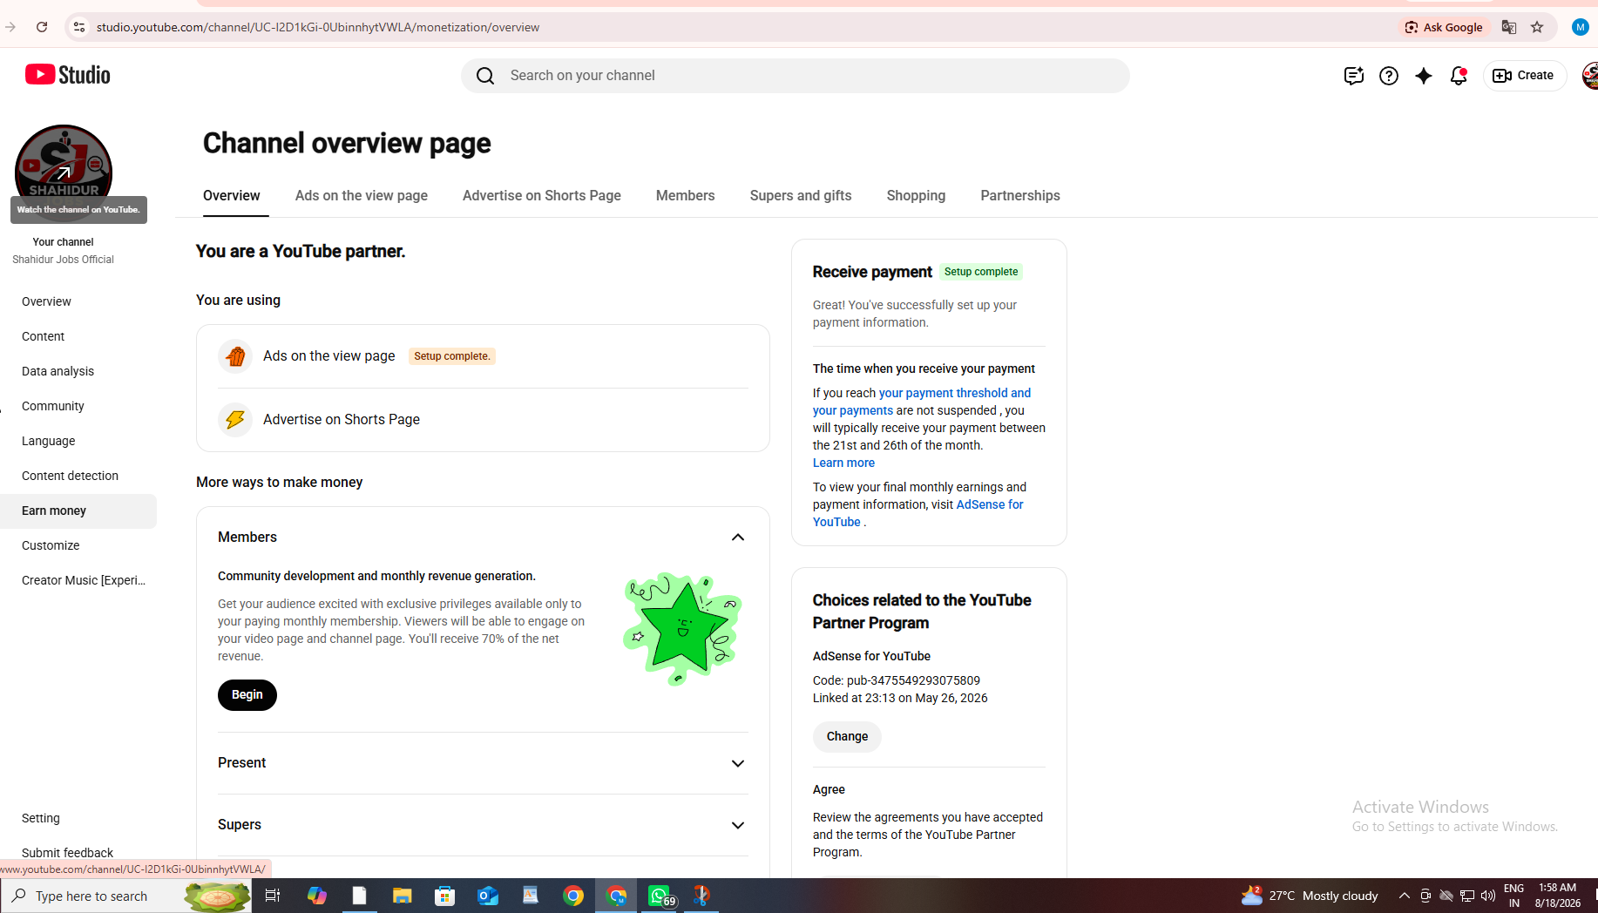Click the Ads on the view page icon
Screen dimensions: 1598x913
point(235,356)
